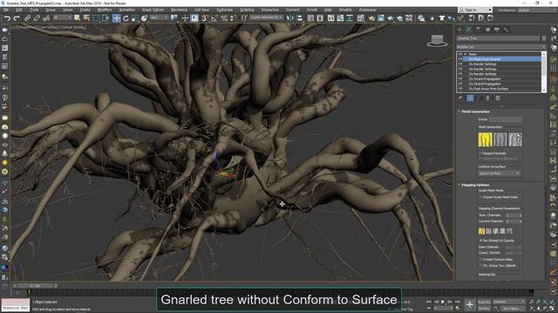Open the Sign In dropdown
The height and width of the screenshot is (313, 558).
click(475, 10)
